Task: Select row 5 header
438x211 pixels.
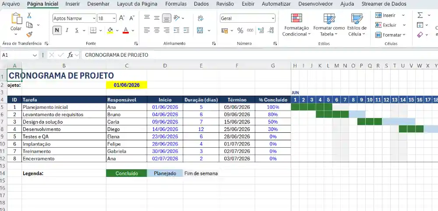Action: coord(4,107)
